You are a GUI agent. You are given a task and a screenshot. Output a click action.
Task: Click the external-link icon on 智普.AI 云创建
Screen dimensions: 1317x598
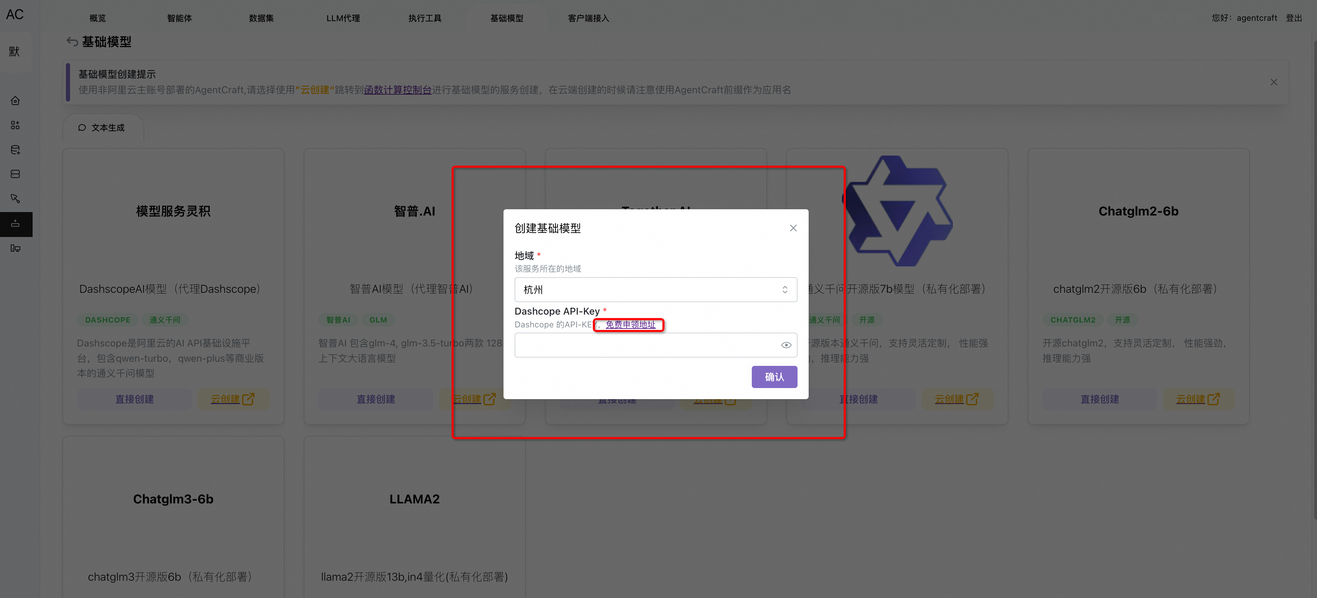(x=489, y=399)
